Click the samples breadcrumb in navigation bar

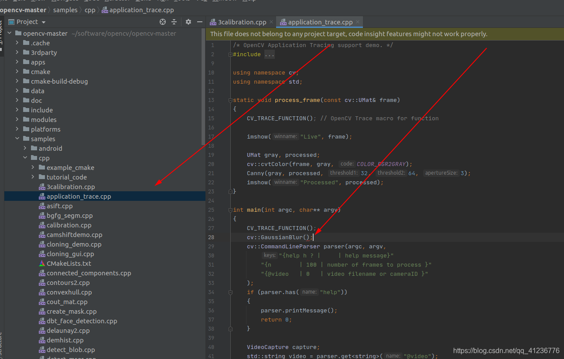point(65,10)
